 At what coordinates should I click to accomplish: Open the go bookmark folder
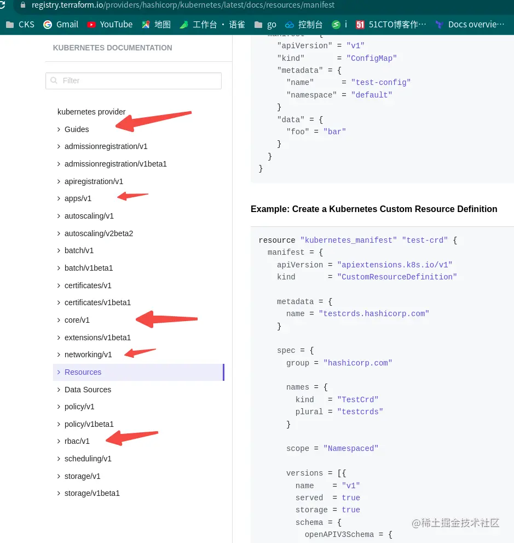[x=265, y=25]
